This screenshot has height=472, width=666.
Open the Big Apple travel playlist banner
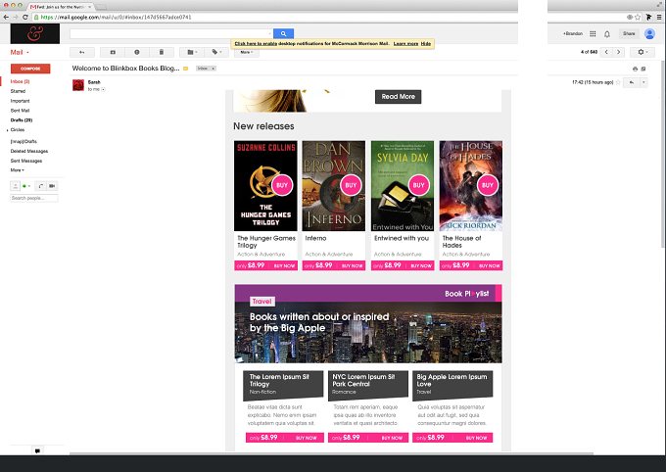click(368, 324)
